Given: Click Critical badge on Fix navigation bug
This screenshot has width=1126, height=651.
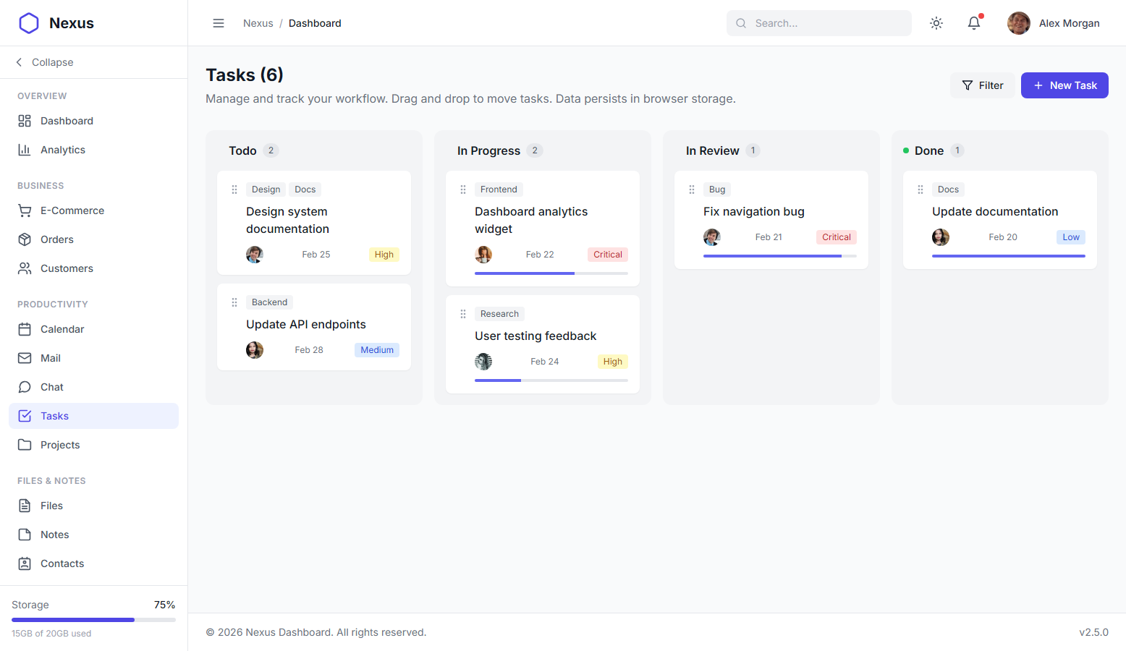Looking at the screenshot, I should click(x=837, y=237).
